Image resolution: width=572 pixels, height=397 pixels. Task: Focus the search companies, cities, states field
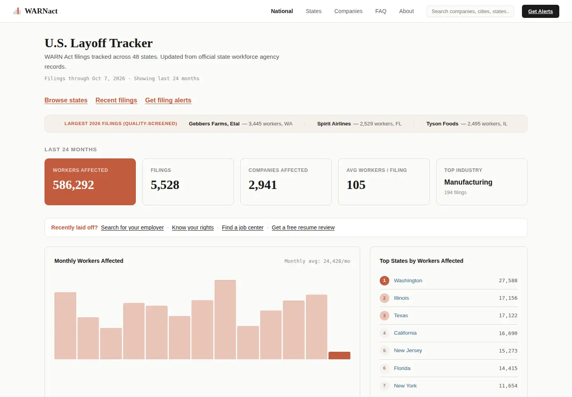click(470, 11)
